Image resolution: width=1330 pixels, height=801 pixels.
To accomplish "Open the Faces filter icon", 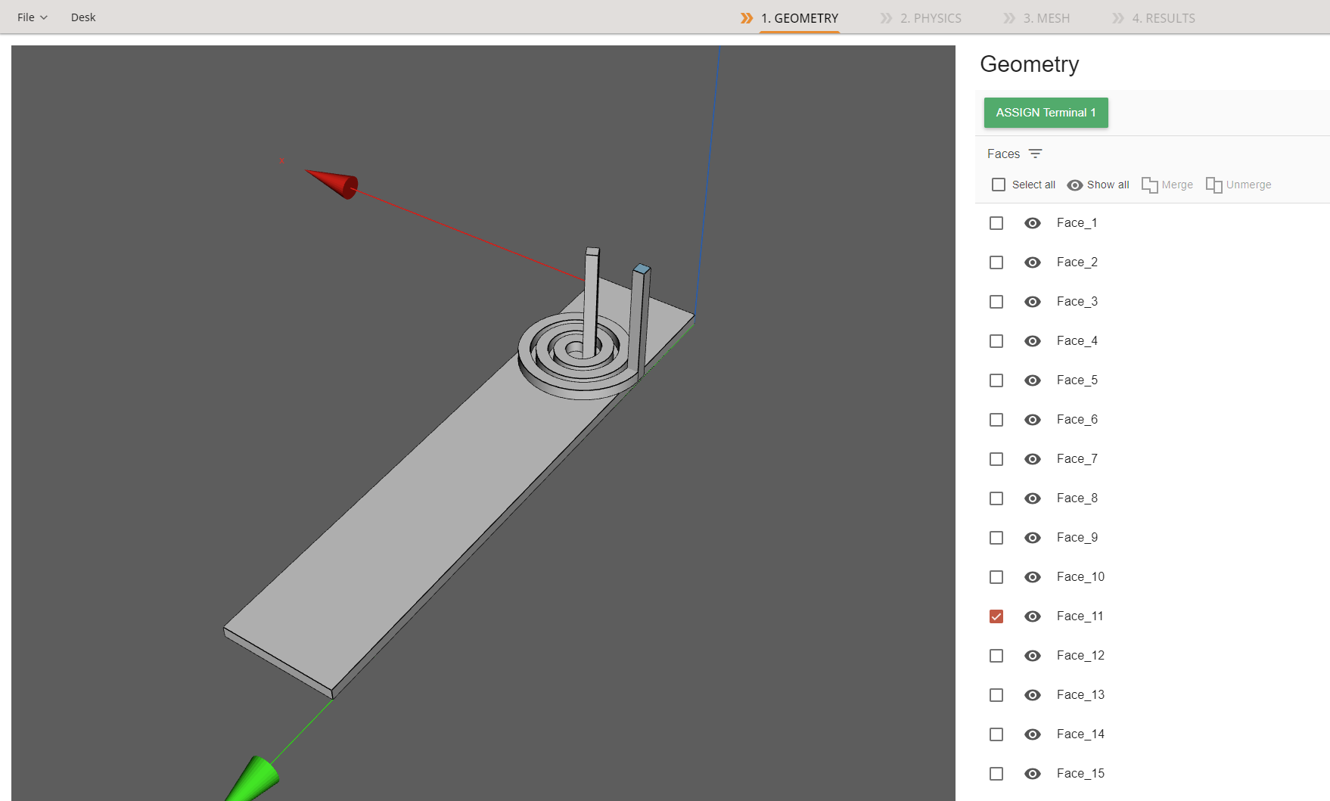I will click(1036, 154).
